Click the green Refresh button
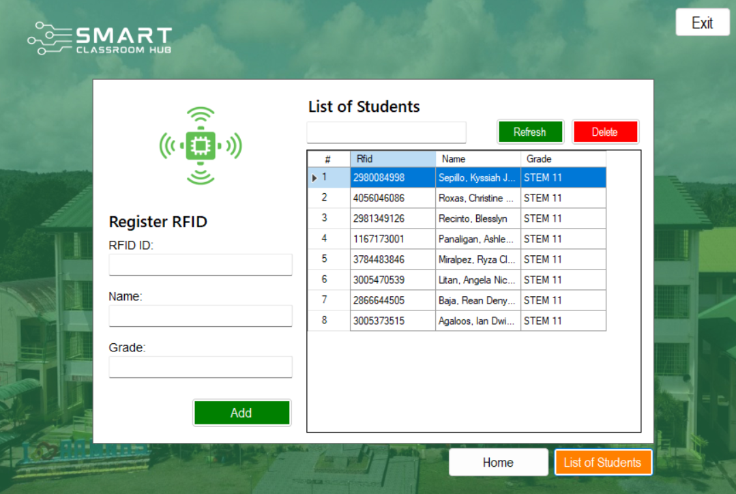Image resolution: width=736 pixels, height=494 pixels. (x=530, y=132)
